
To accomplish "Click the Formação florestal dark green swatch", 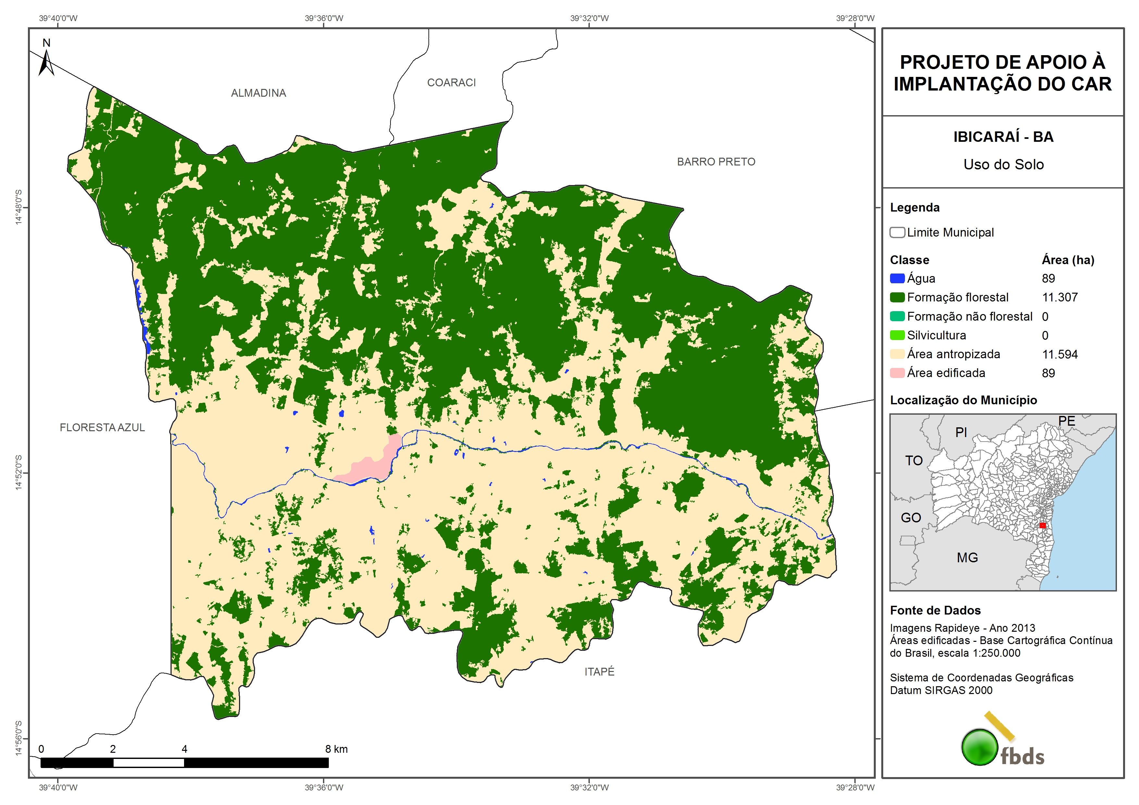I will pos(897,297).
